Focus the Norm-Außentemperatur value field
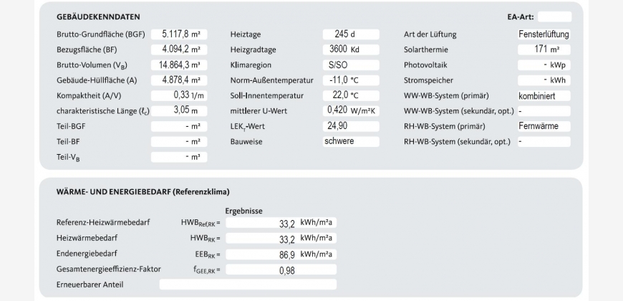Viewport: 623px width, 301px height. [x=351, y=80]
